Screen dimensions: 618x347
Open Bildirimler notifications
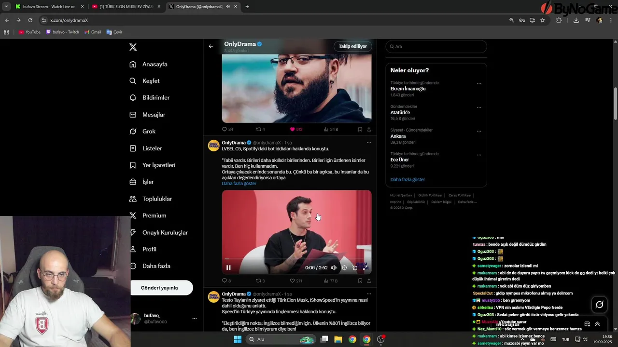click(150, 98)
